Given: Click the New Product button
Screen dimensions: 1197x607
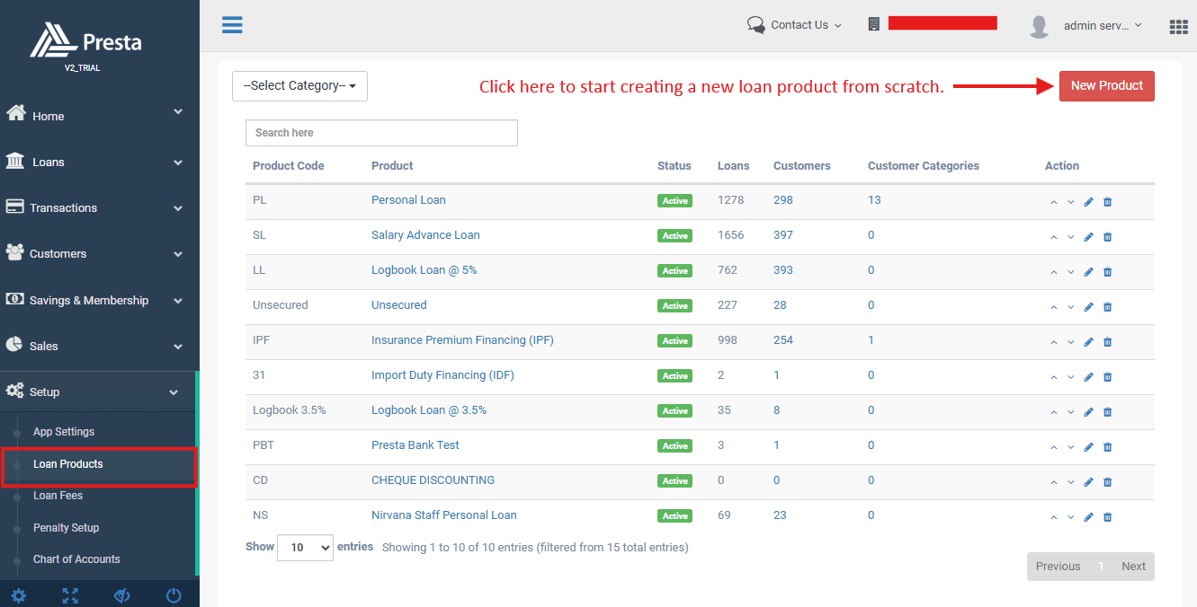Looking at the screenshot, I should [1107, 85].
